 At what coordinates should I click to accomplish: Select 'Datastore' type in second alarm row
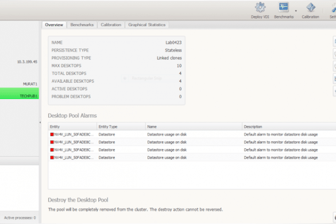click(107, 142)
